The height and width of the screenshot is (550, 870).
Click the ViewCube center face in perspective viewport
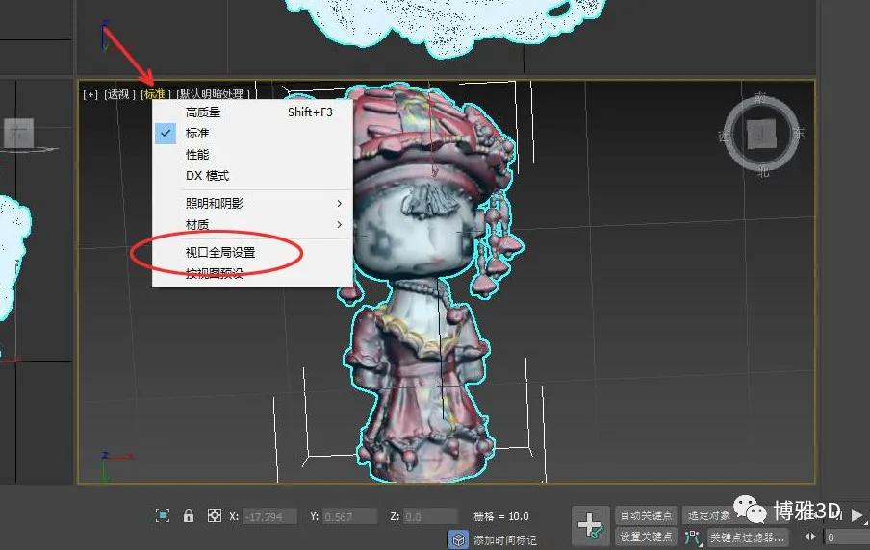click(760, 135)
